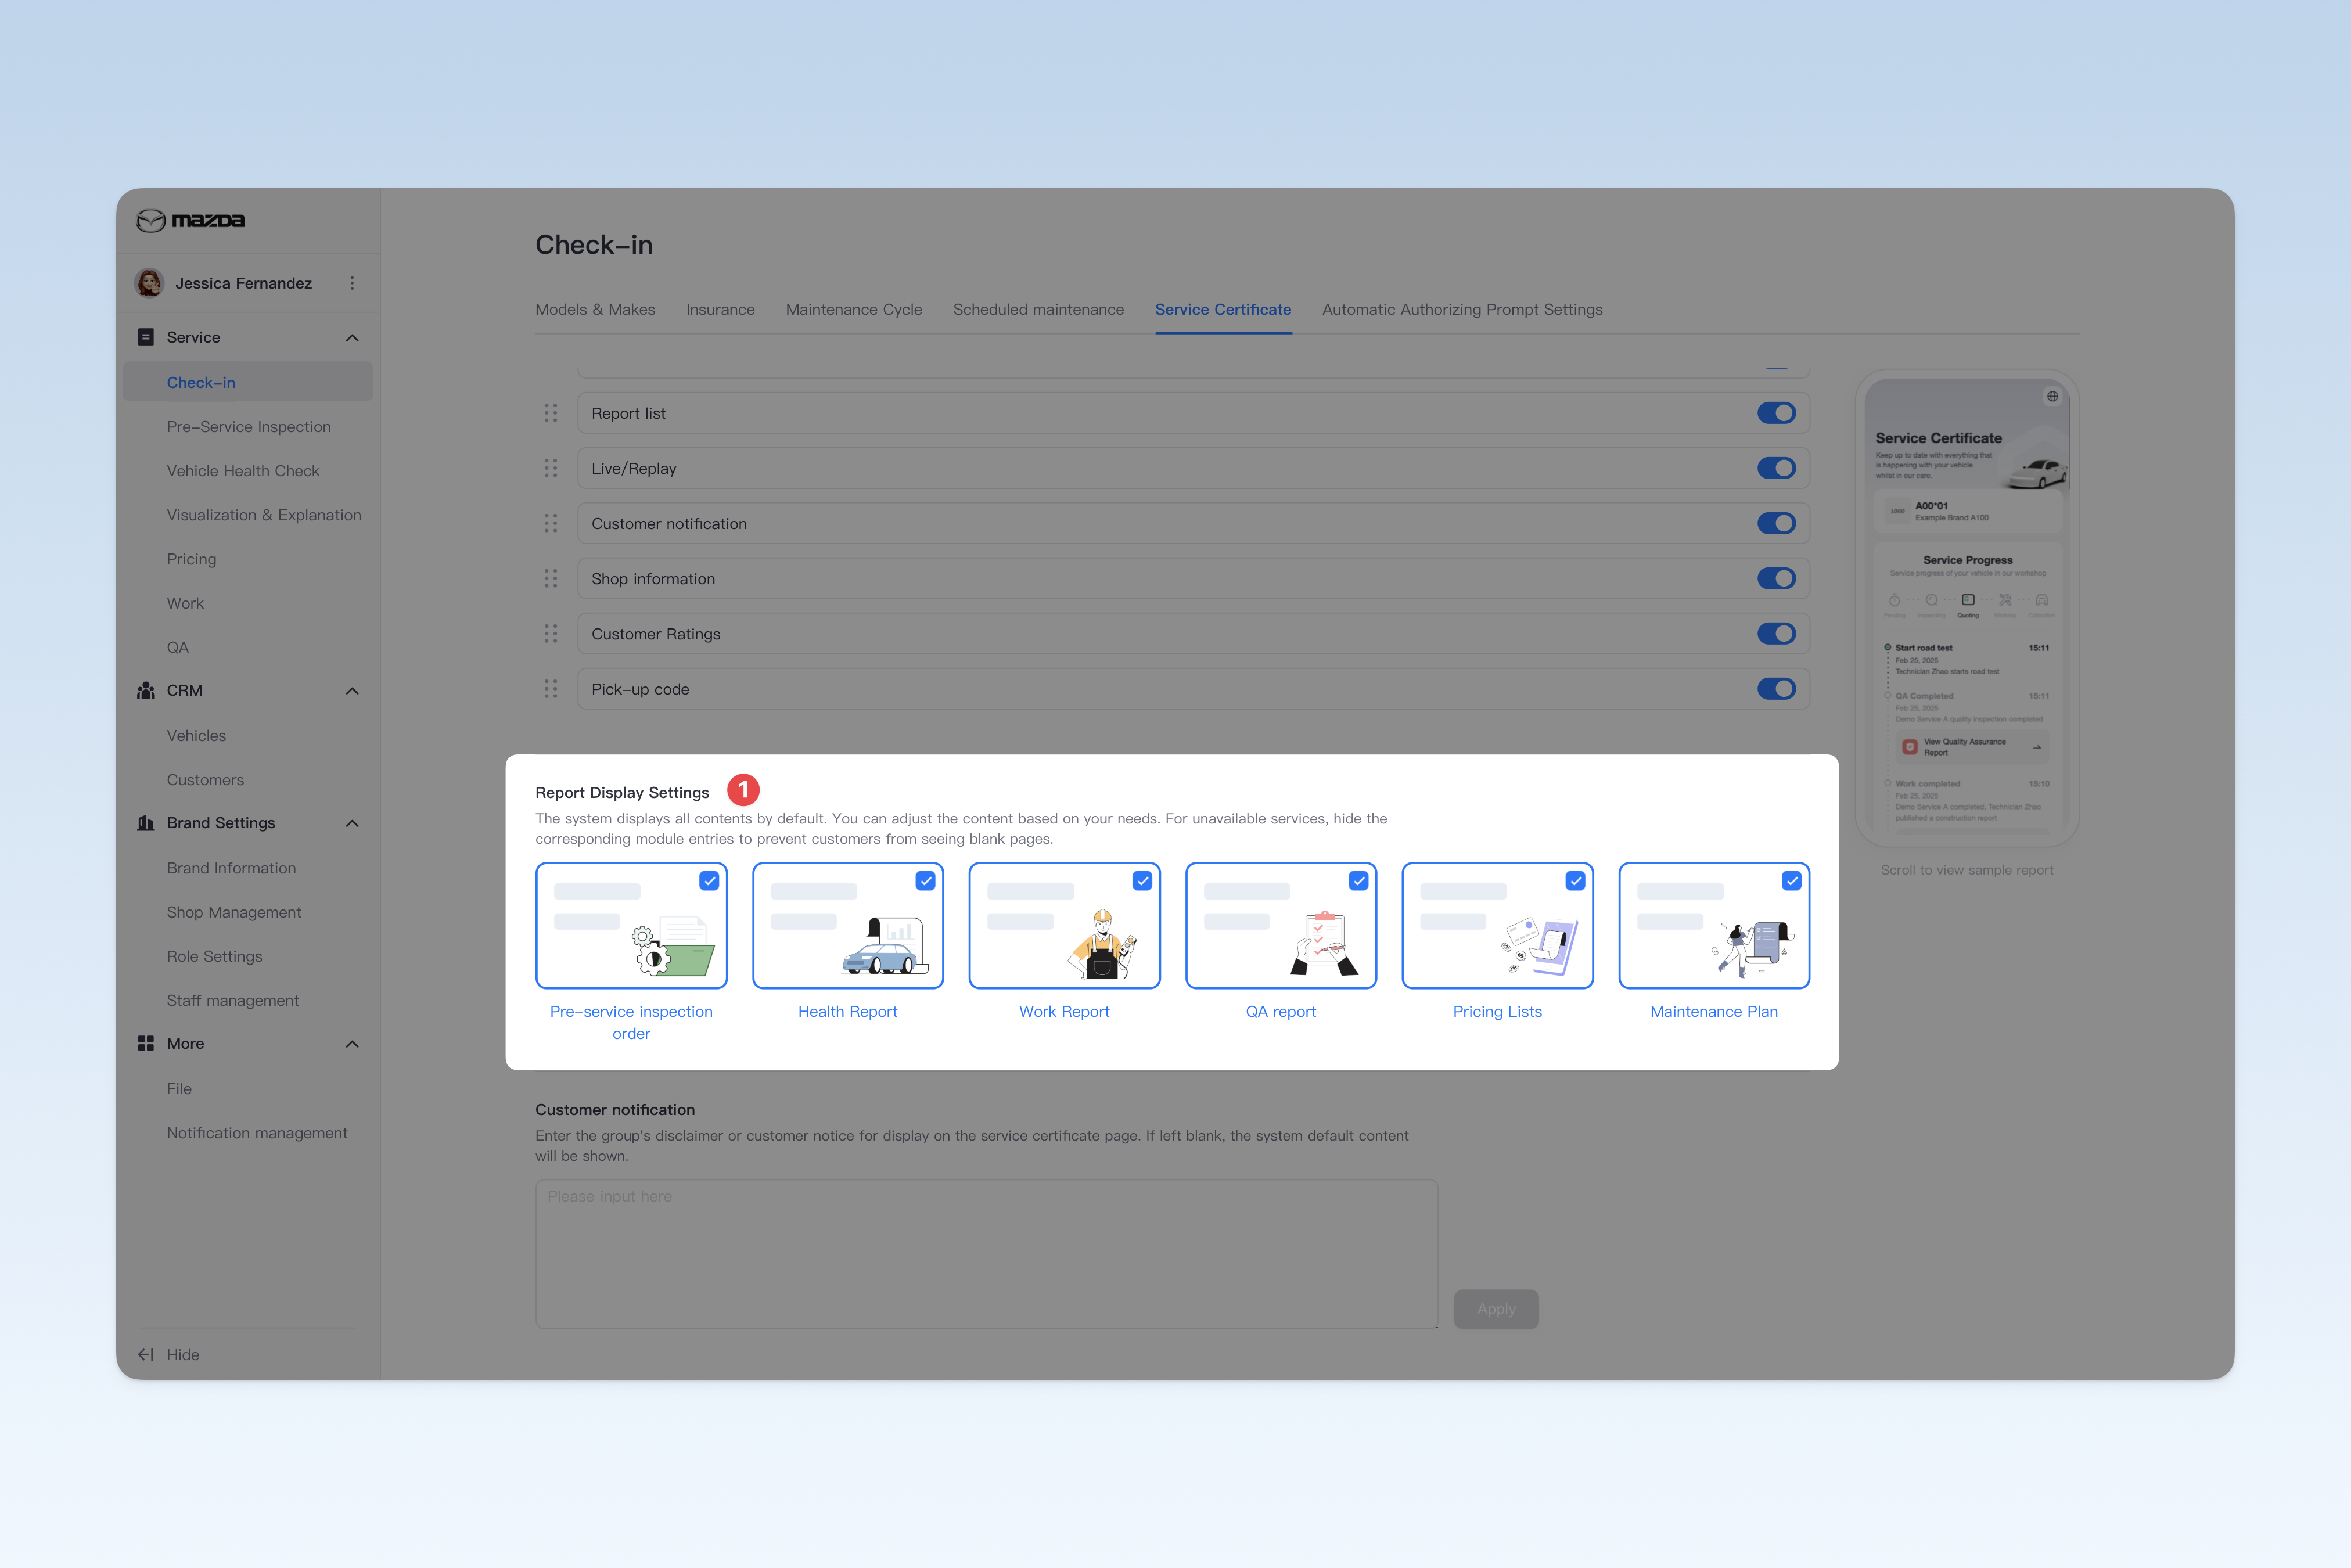Turn off the Report list toggle
The height and width of the screenshot is (1568, 2351).
[x=1776, y=413]
